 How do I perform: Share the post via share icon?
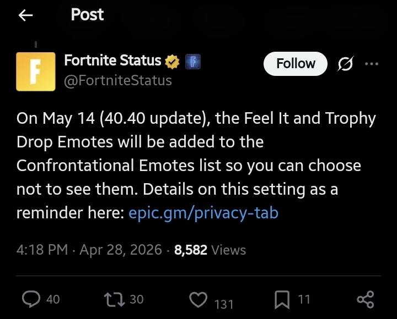pos(366,300)
